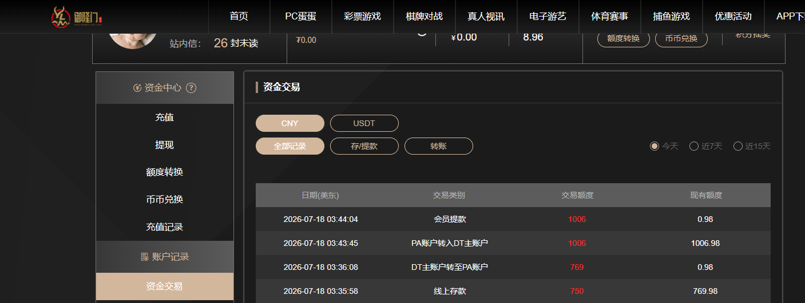Click the 资金中心 sidebar section header
805x303 pixels.
165,88
